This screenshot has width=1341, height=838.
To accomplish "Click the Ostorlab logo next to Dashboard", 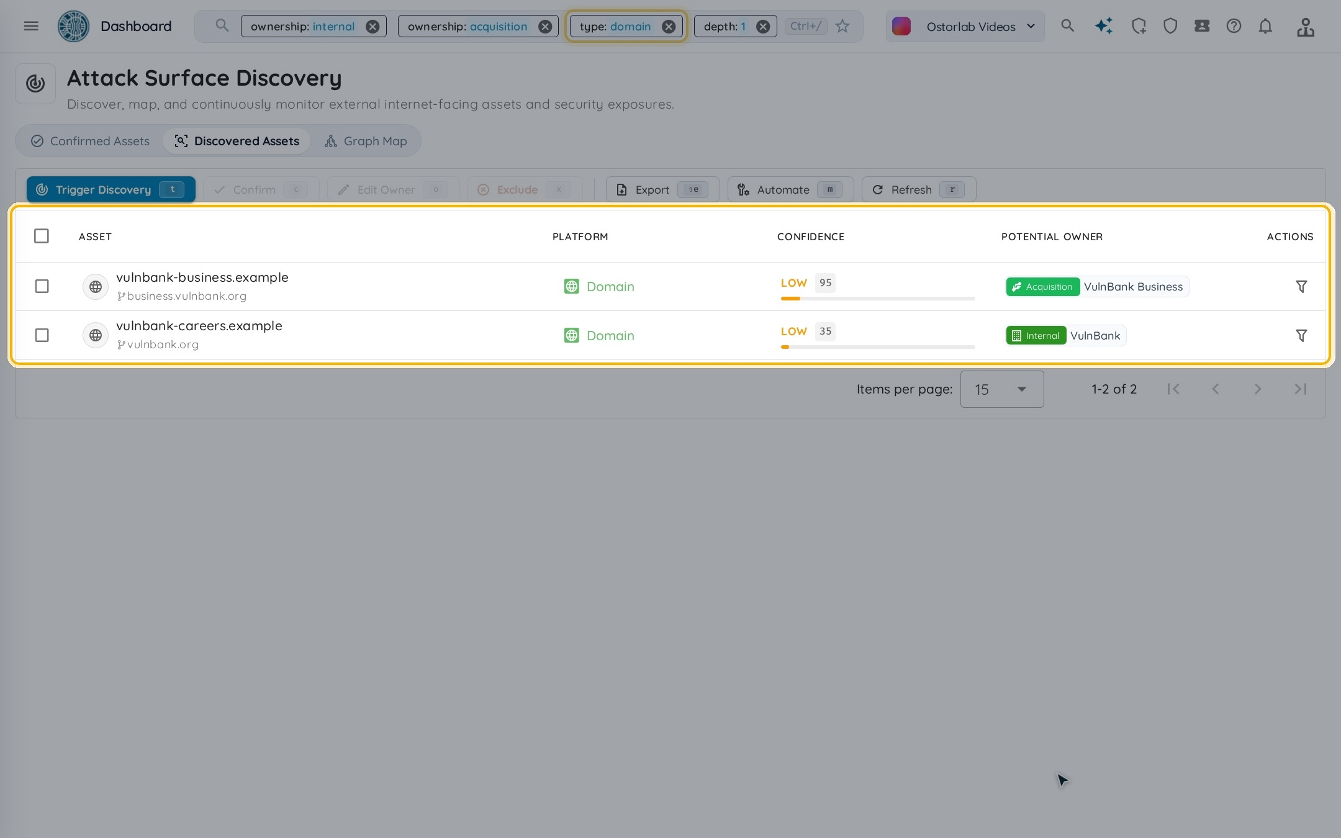I will 73,26.
